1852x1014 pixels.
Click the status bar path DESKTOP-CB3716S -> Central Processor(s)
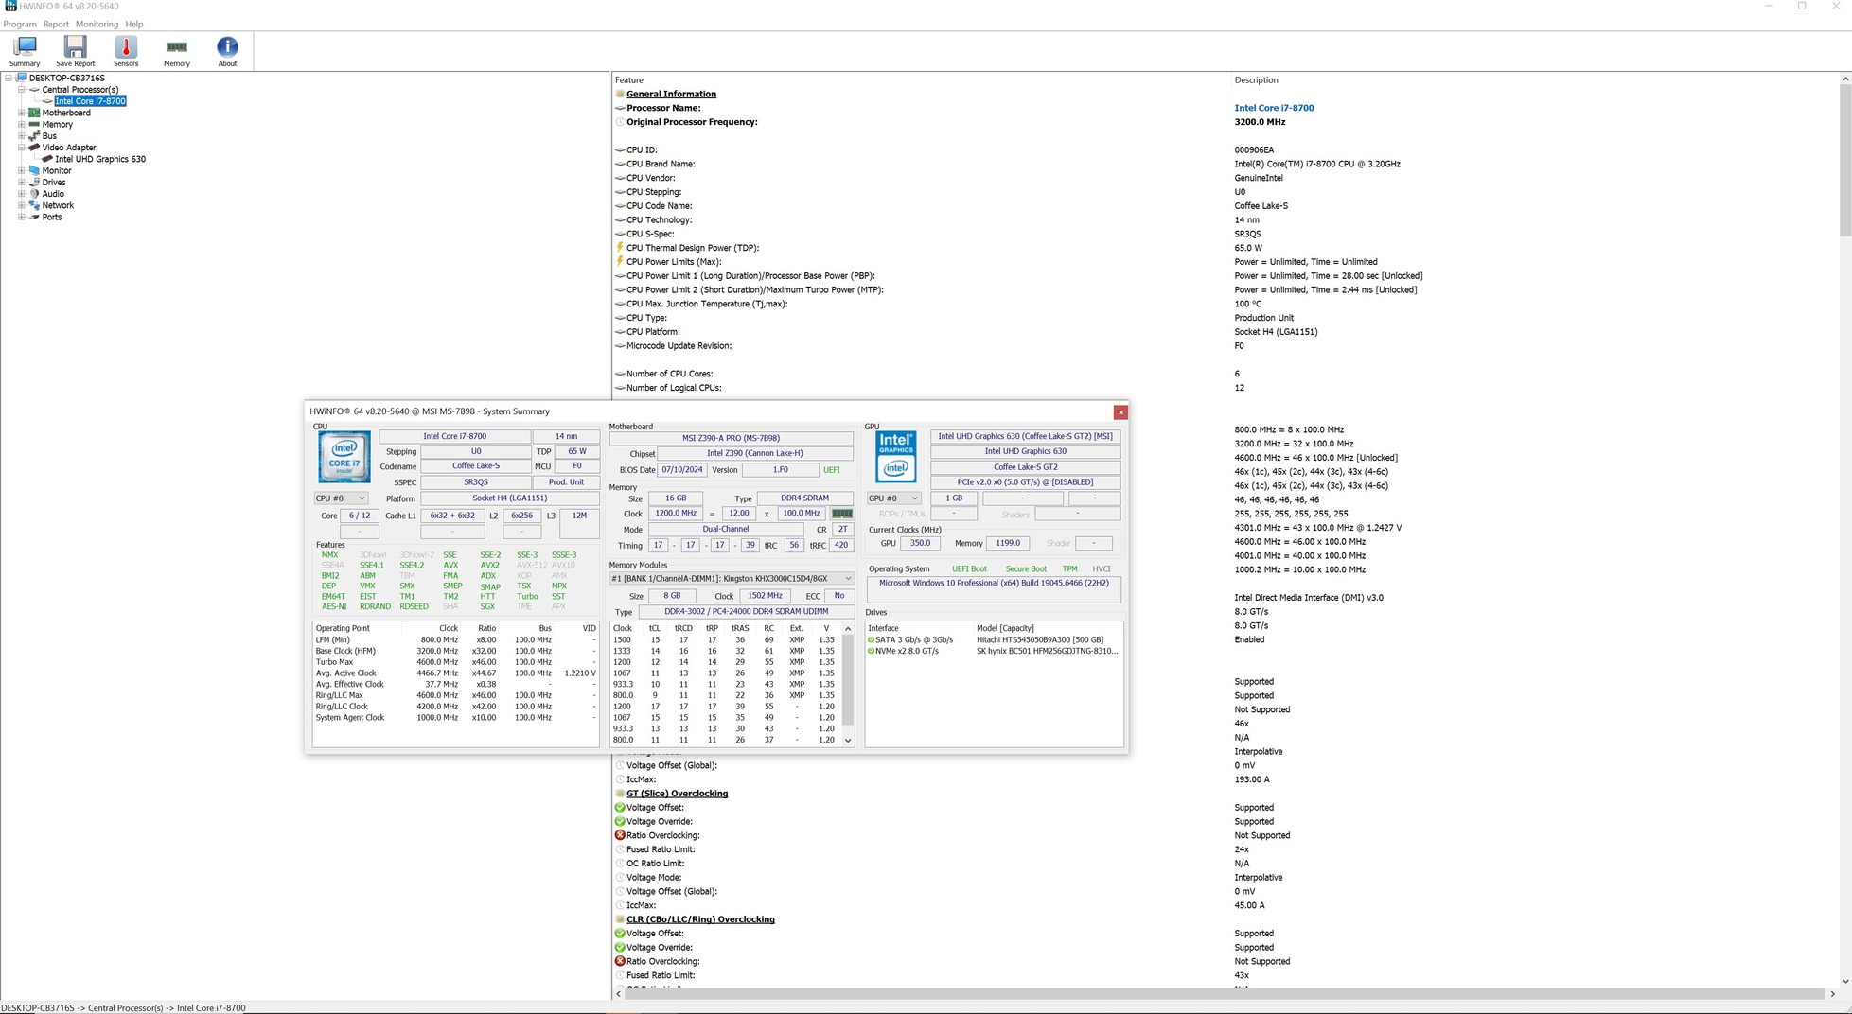point(124,1008)
